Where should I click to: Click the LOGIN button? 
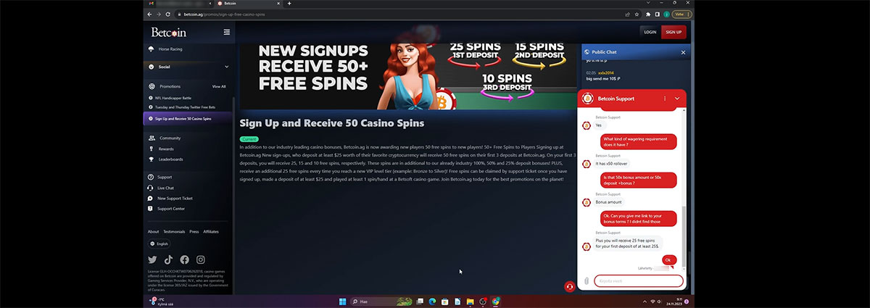click(x=650, y=32)
